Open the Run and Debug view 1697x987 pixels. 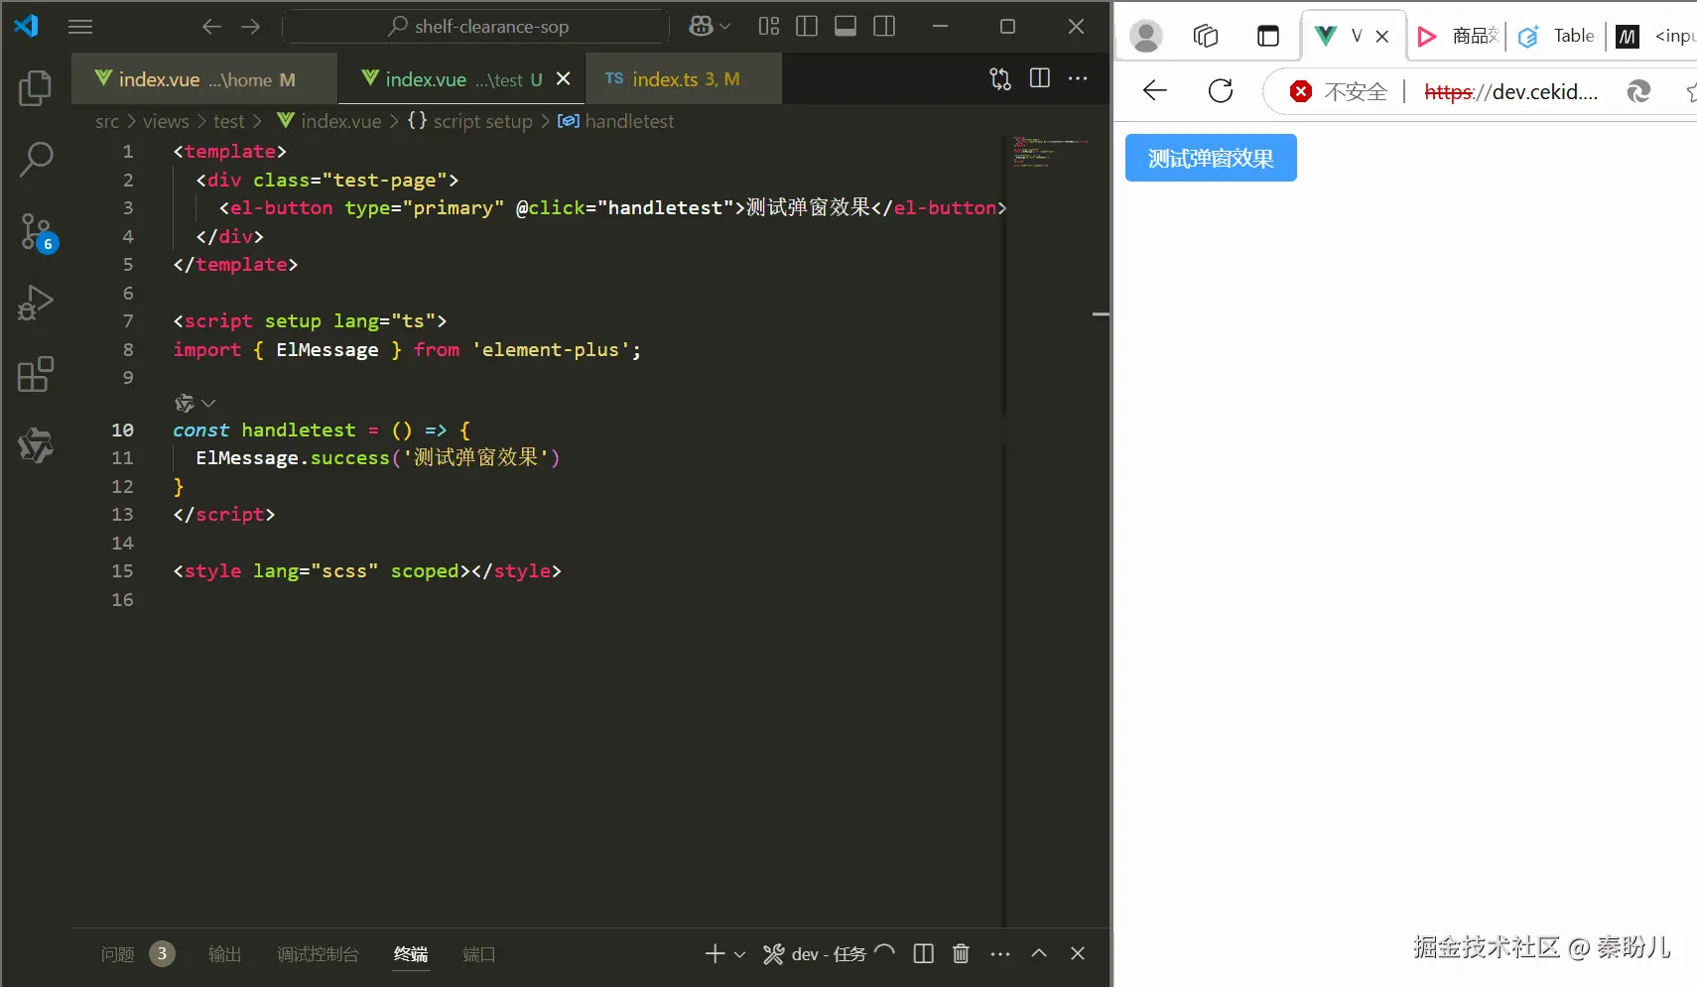[x=36, y=303]
